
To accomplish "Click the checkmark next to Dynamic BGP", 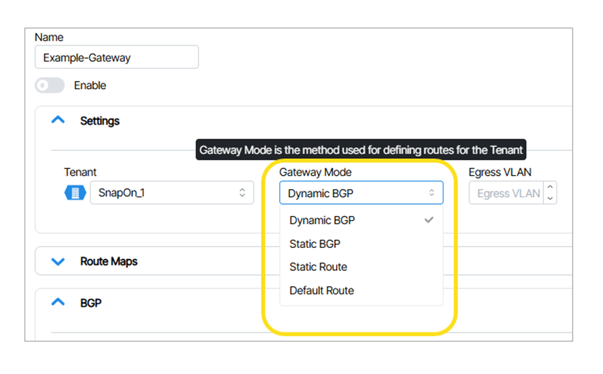I will click(x=429, y=220).
